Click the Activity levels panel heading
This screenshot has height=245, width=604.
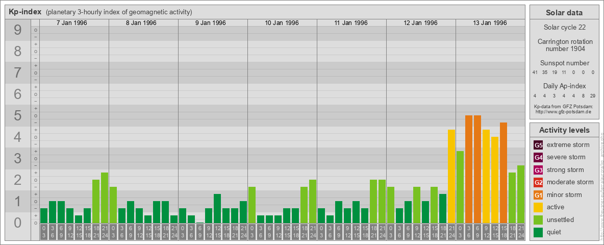tap(564, 130)
